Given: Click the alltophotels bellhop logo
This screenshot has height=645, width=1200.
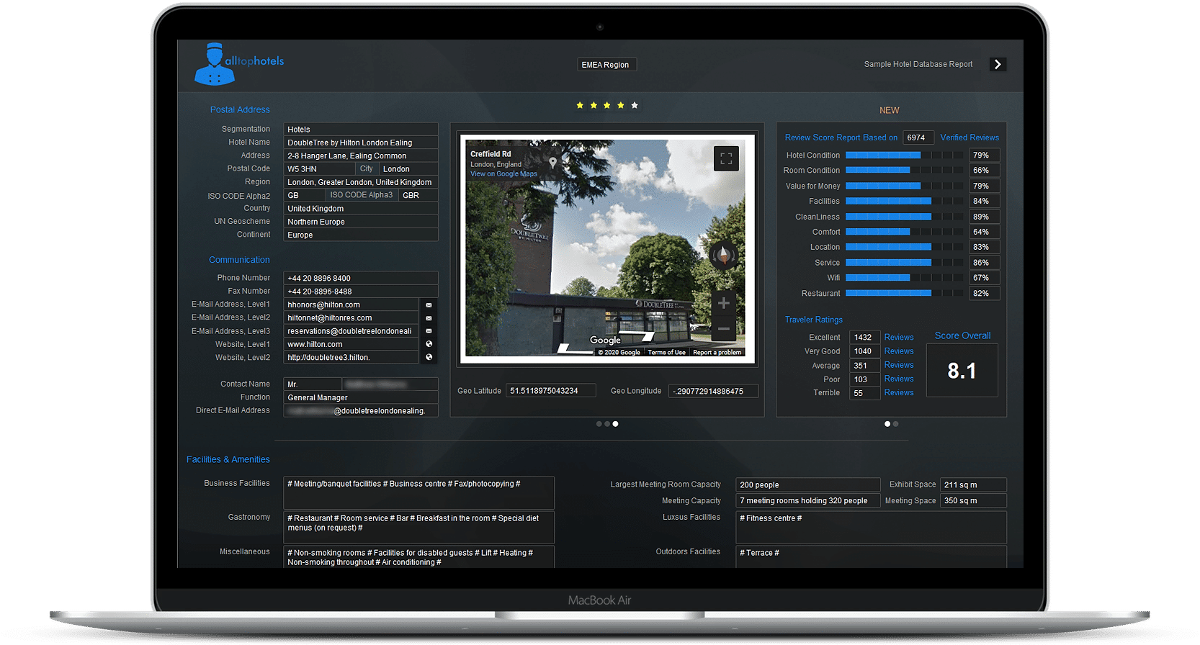Looking at the screenshot, I should coord(238,63).
